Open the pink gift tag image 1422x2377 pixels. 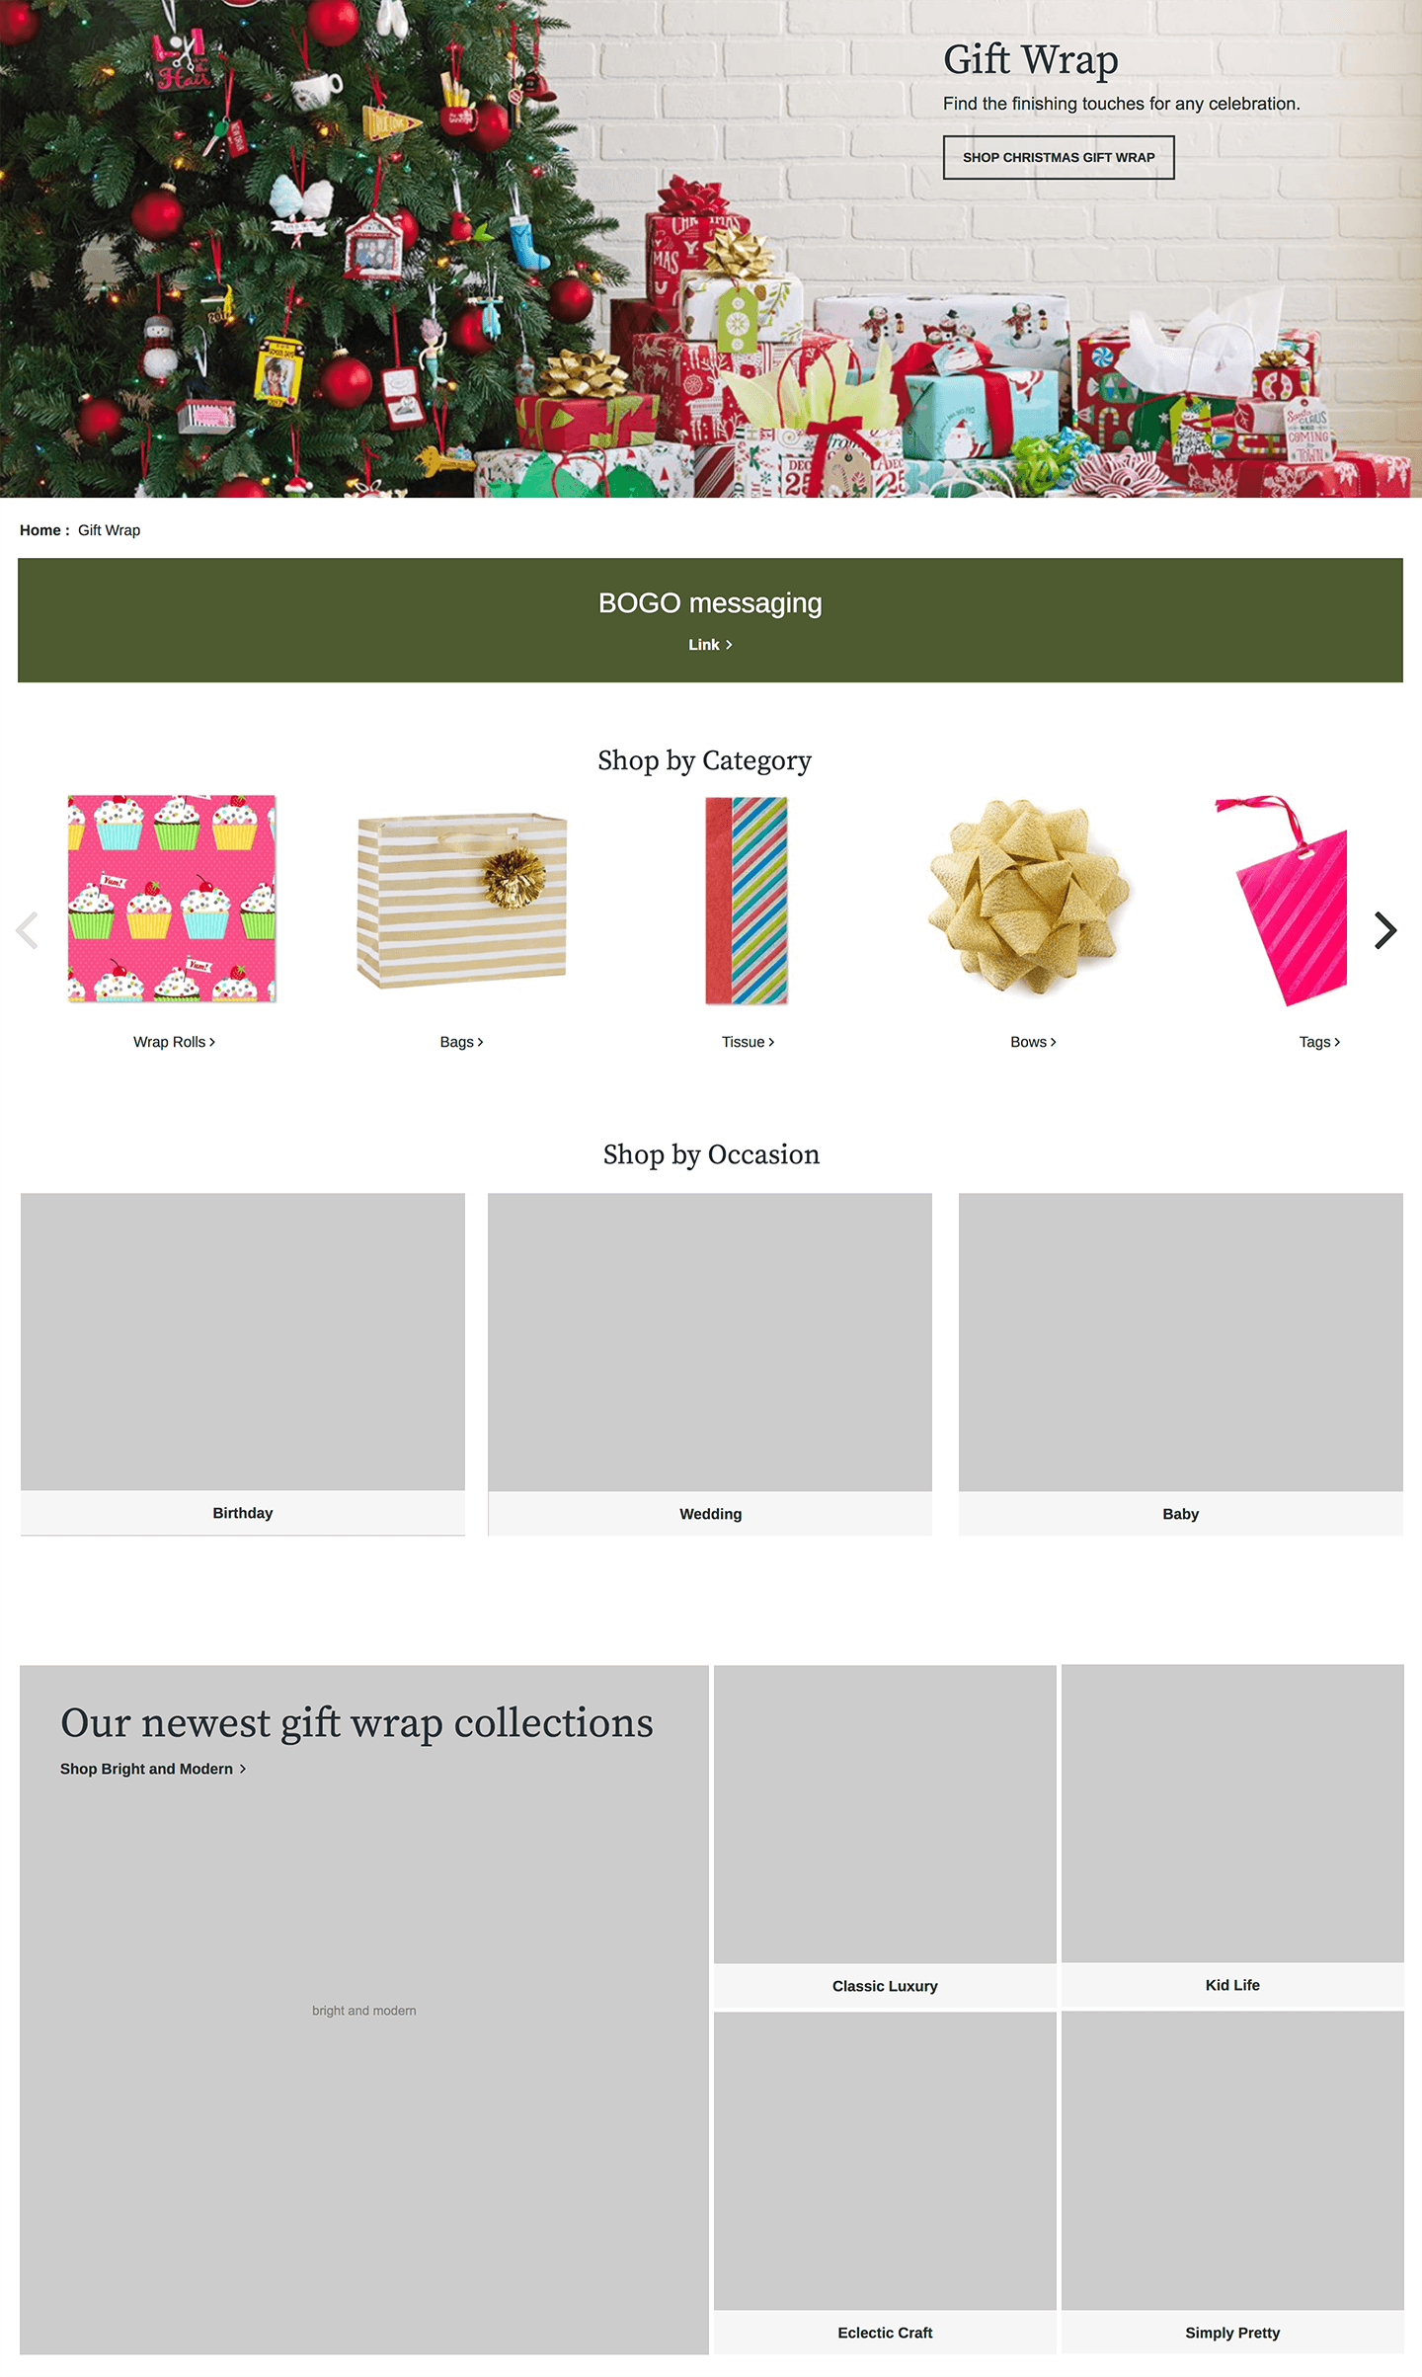(1282, 901)
